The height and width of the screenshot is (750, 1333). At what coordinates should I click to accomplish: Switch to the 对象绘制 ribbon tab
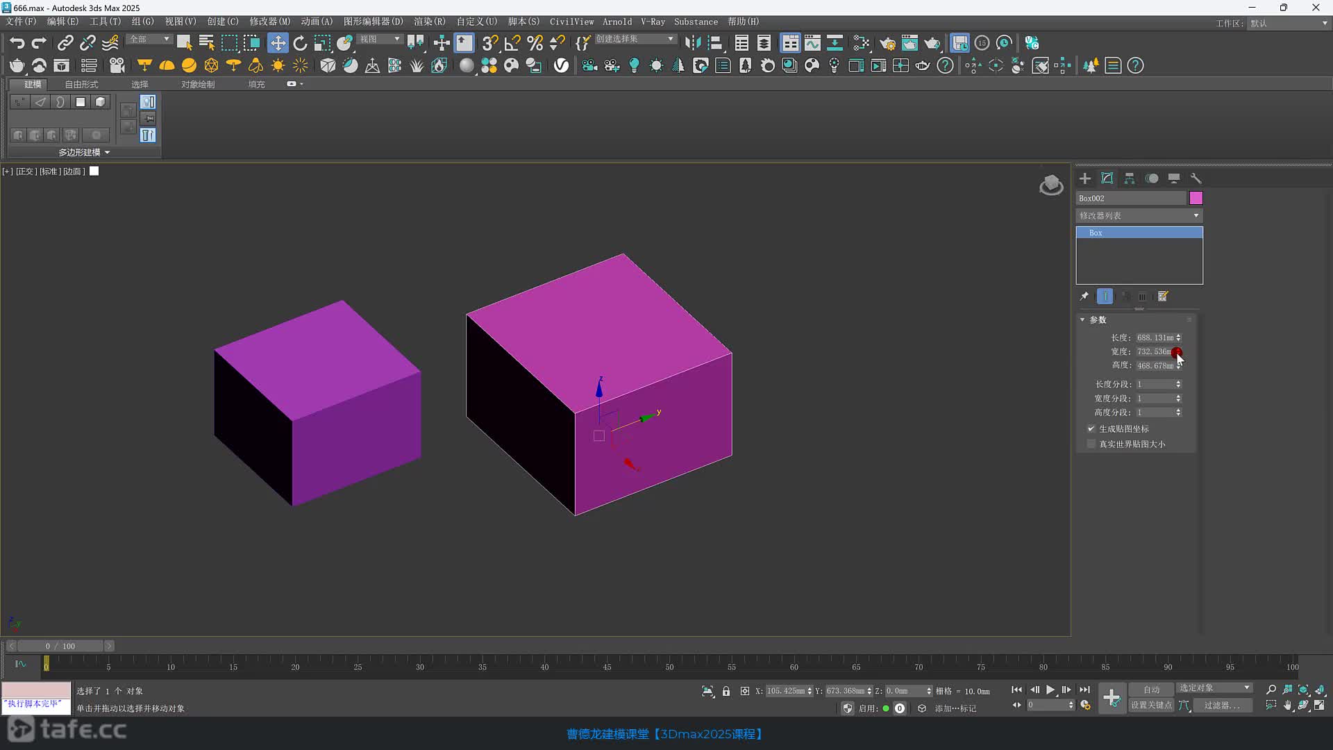(x=198, y=84)
